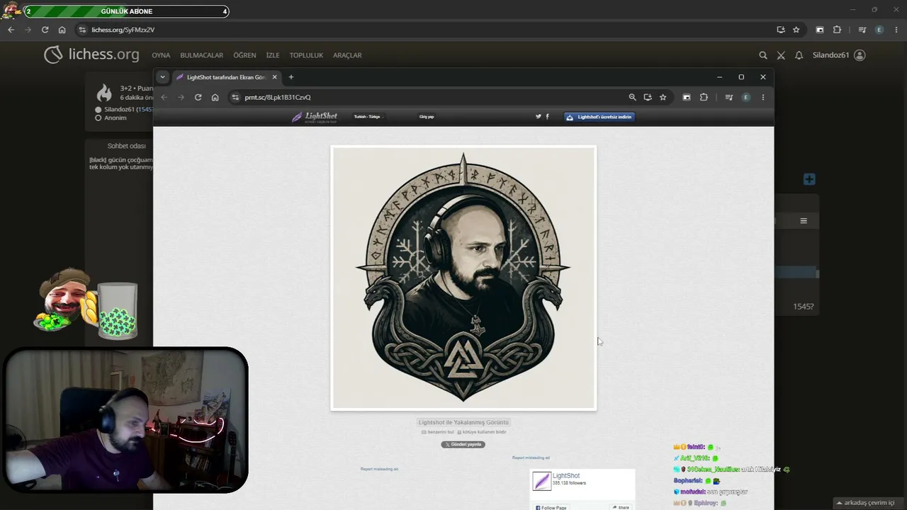Open media control icon in prnt.sc window
This screenshot has height=510, width=907.
(728, 97)
